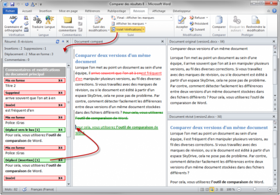
Task: Open the Final : Afficher les marques combo box
Action: point(144,18)
